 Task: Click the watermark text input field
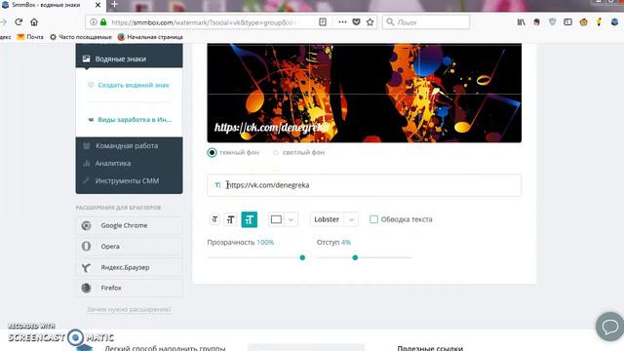(x=364, y=185)
